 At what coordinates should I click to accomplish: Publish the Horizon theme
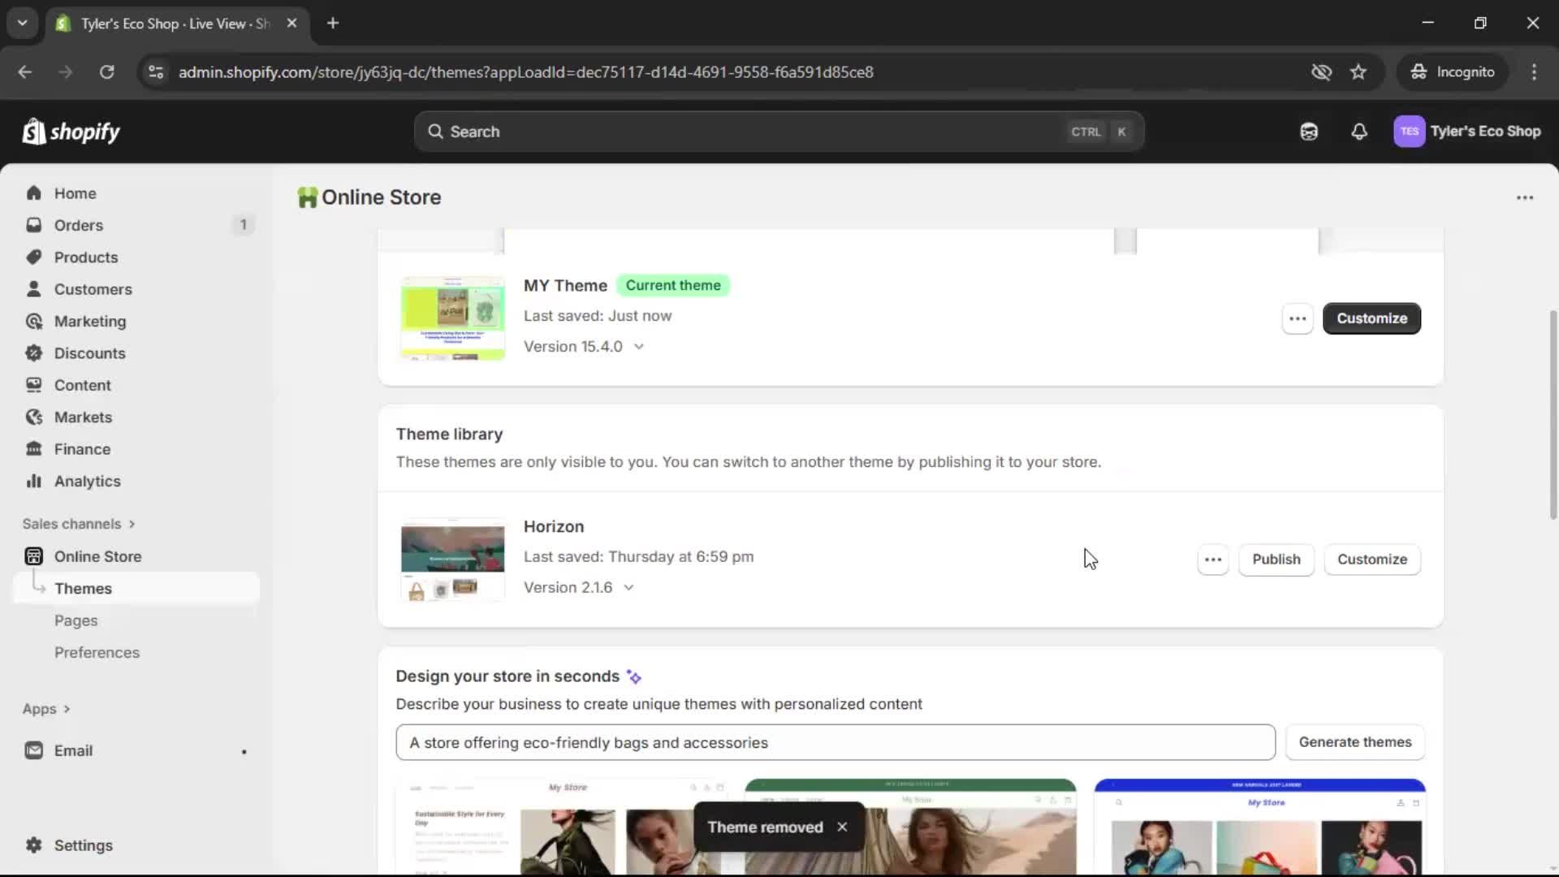[1276, 559]
